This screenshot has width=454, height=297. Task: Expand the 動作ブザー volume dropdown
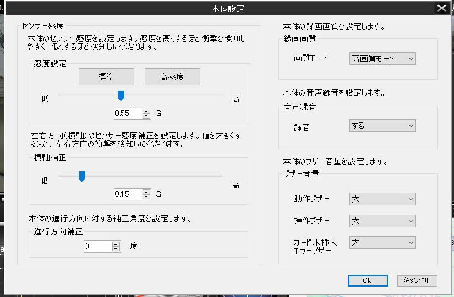382,199
